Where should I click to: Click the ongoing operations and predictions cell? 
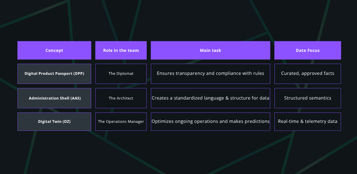pos(210,121)
